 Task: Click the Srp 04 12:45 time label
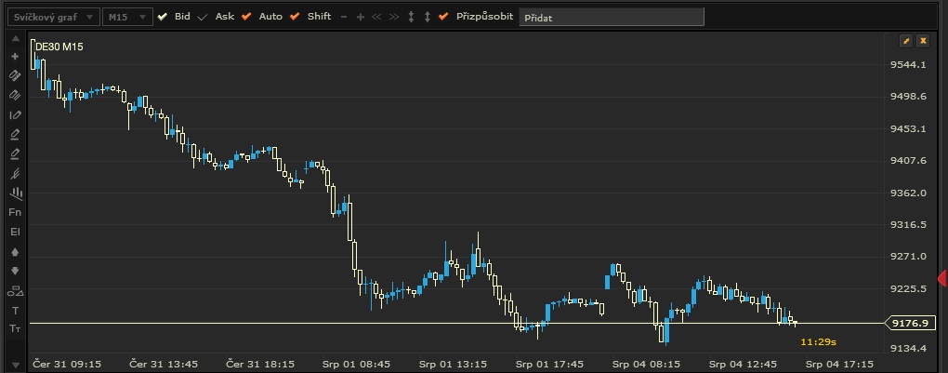click(x=743, y=364)
